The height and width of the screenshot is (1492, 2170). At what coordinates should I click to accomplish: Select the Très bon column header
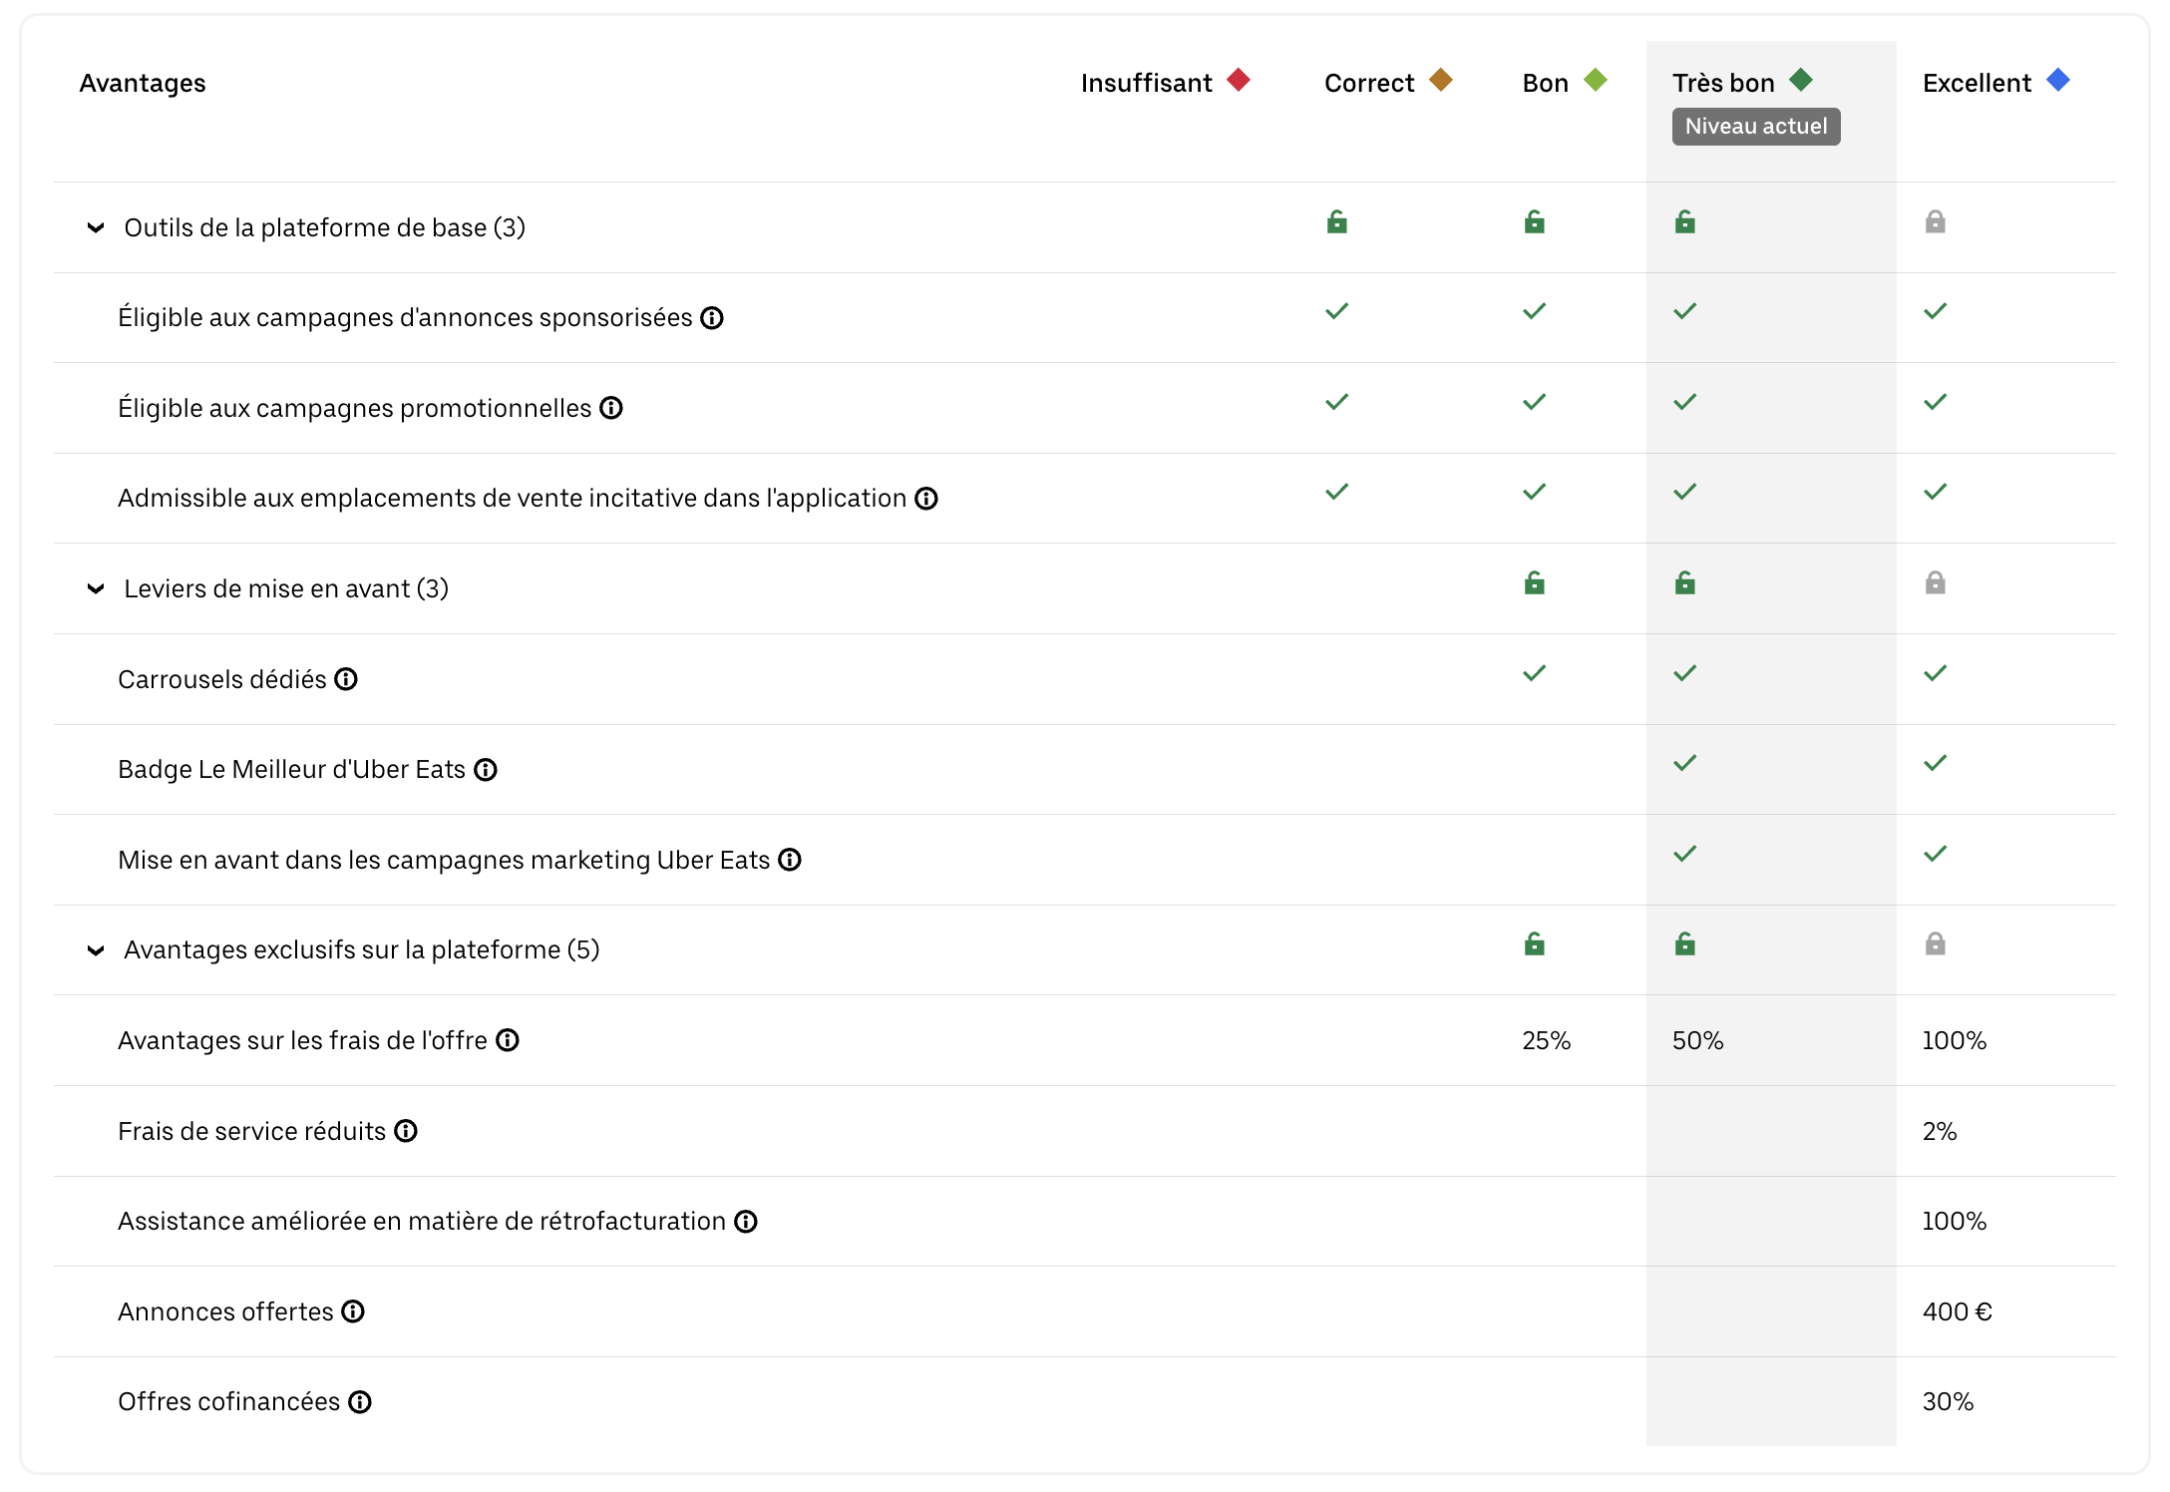(1723, 83)
